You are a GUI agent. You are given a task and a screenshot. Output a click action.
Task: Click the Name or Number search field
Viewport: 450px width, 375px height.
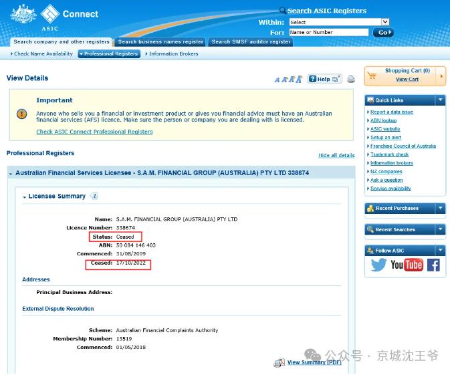(x=329, y=33)
